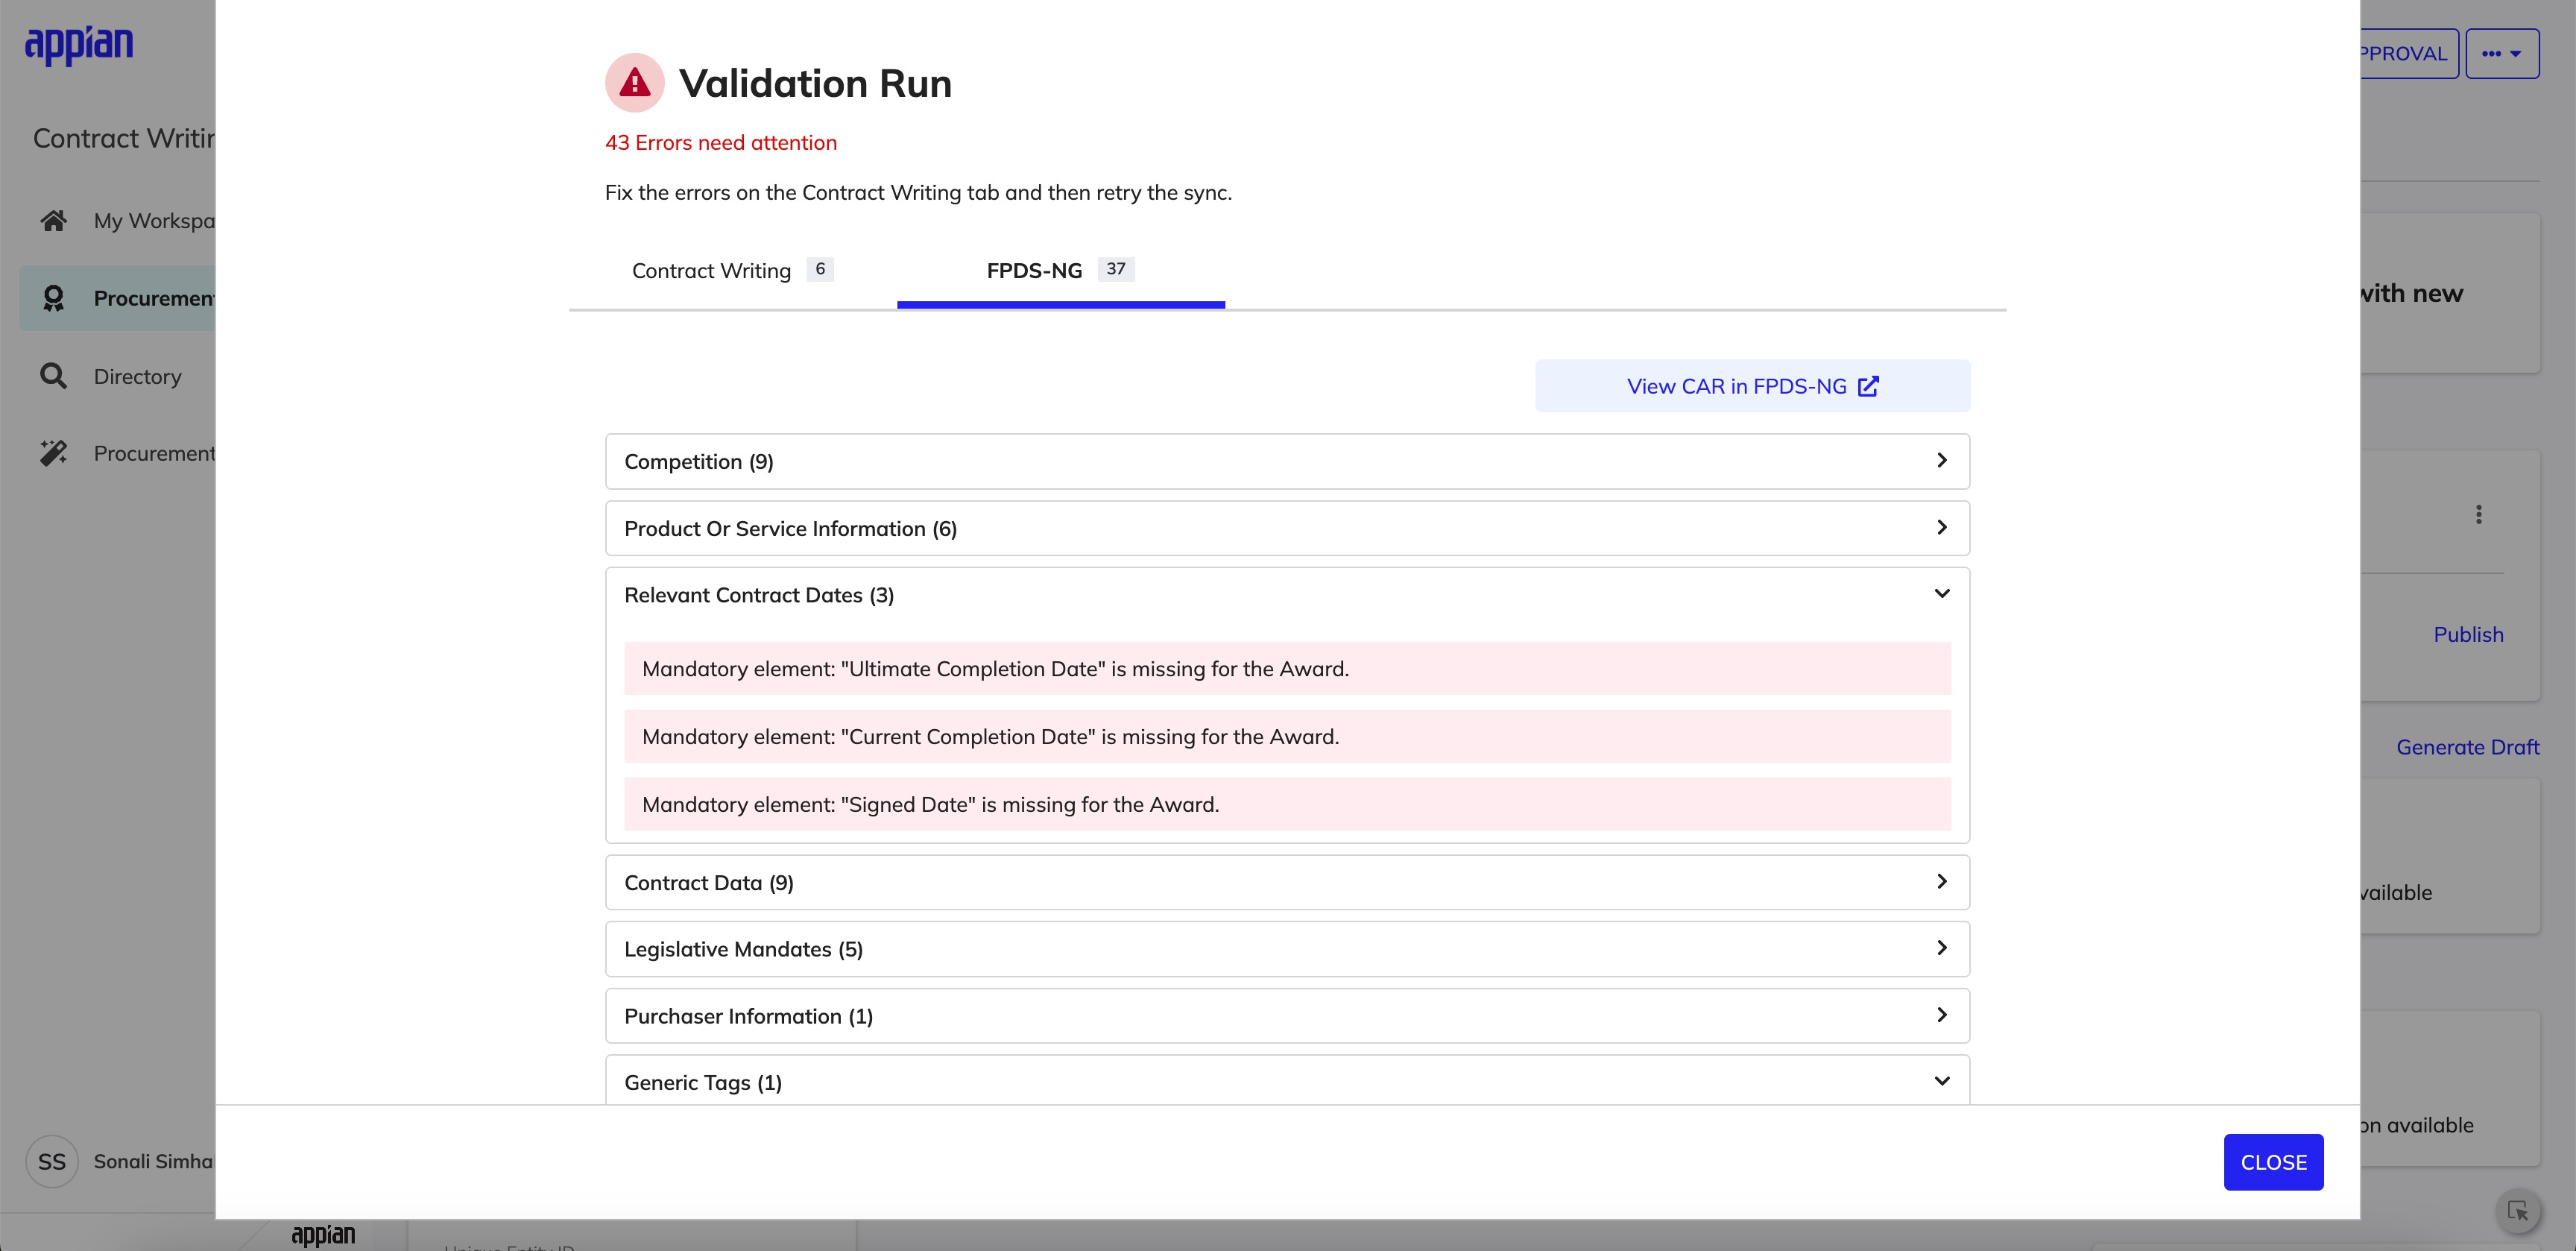The image size is (2576, 1251).
Task: Click the Procurement ribbon badge icon
Action: (x=54, y=298)
